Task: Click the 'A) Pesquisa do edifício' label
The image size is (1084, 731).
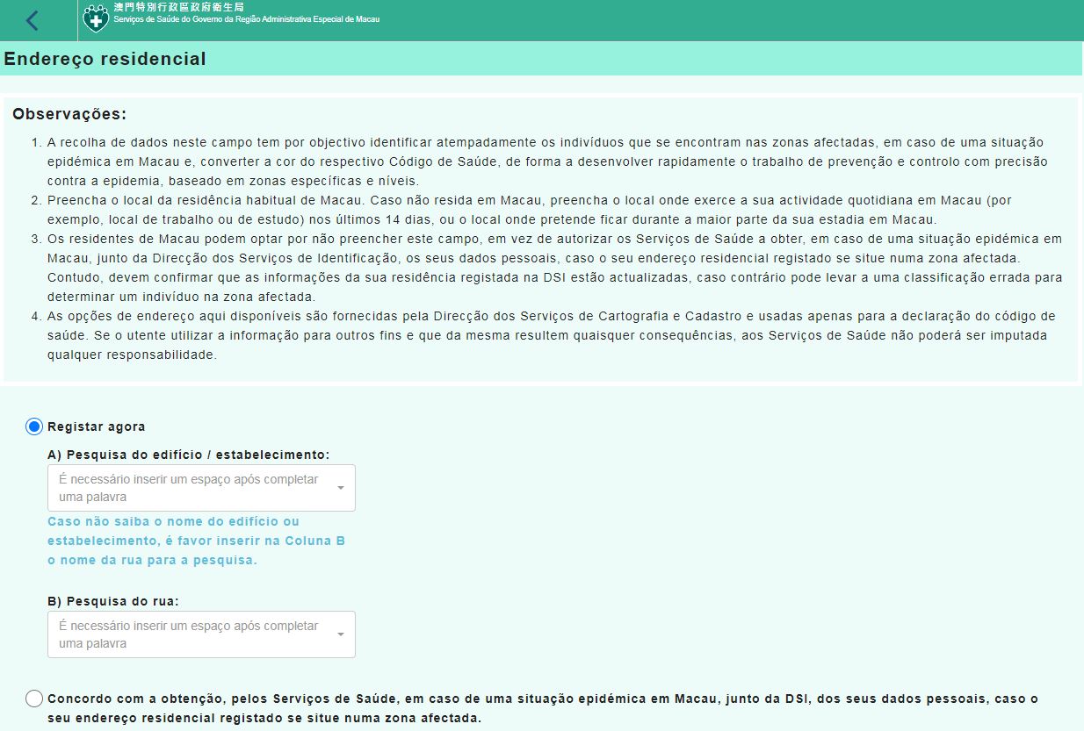Action: click(188, 455)
